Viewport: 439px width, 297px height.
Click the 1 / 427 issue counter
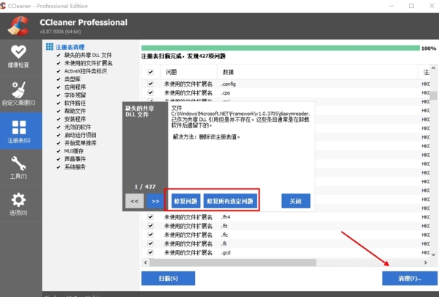145,186
